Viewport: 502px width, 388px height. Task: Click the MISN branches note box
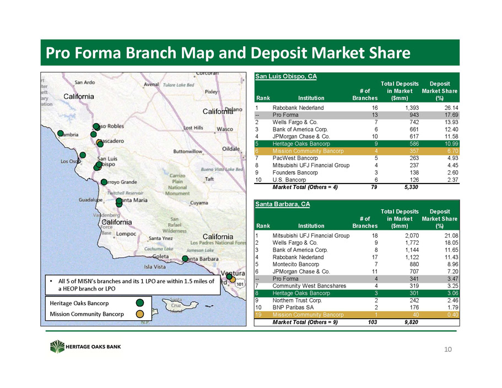(133, 285)
